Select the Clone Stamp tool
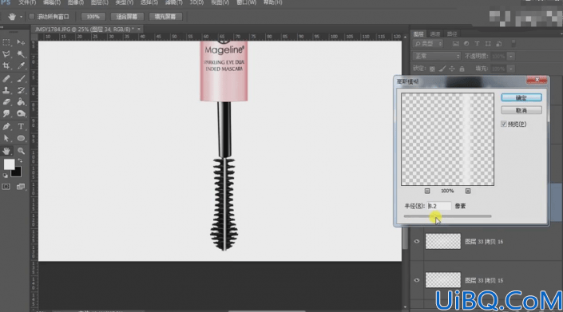 click(x=6, y=90)
